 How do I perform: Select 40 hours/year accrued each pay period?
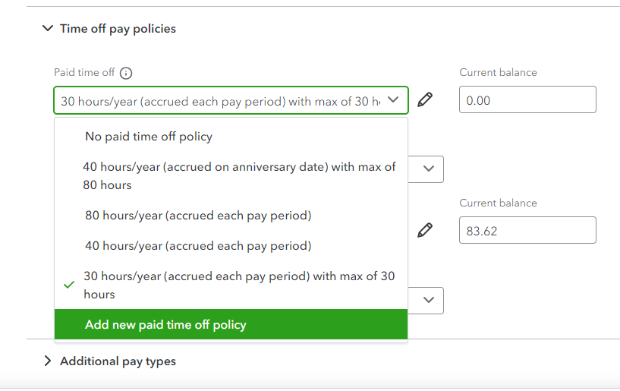click(x=198, y=246)
